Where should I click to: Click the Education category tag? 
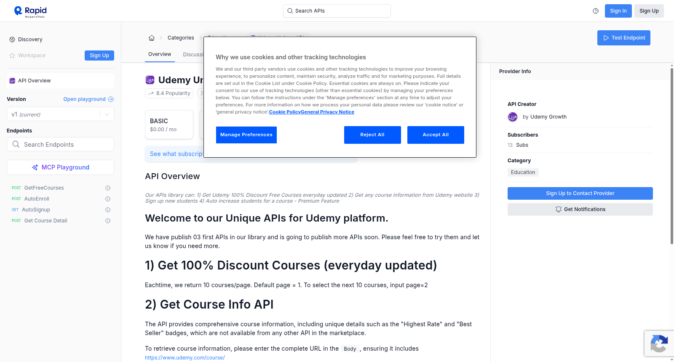pyautogui.click(x=523, y=172)
